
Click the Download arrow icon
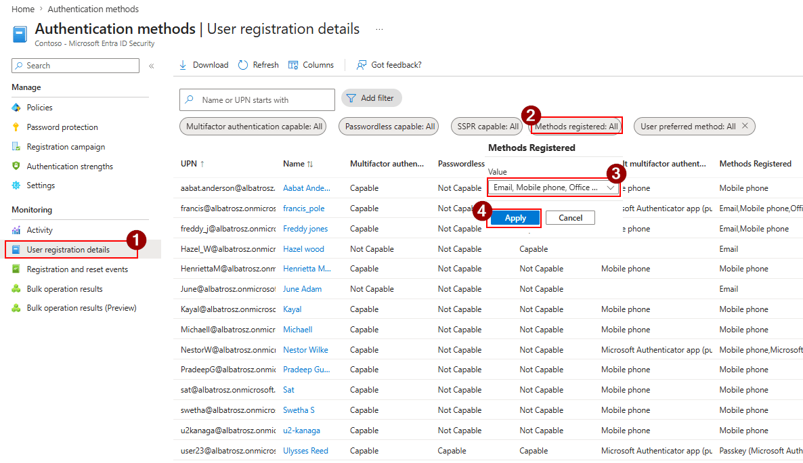click(x=183, y=65)
